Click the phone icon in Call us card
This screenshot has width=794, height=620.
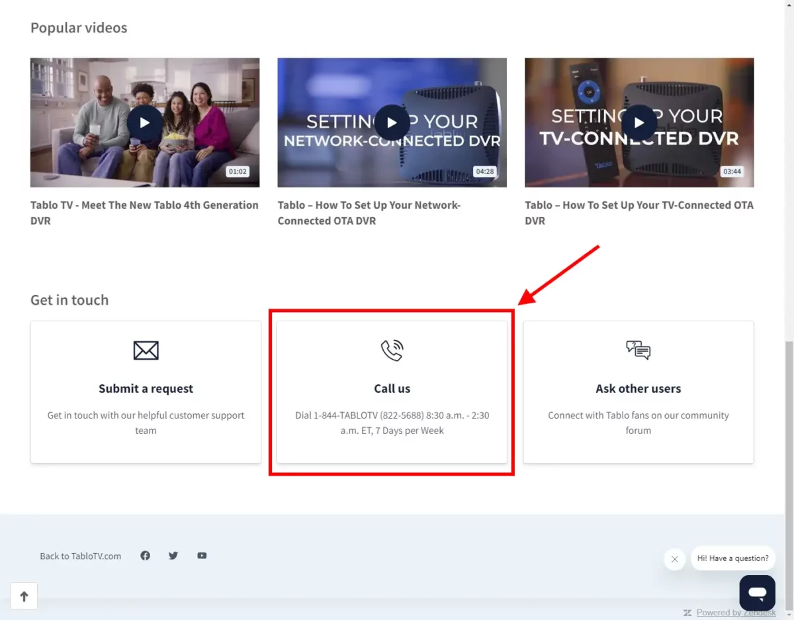point(392,350)
